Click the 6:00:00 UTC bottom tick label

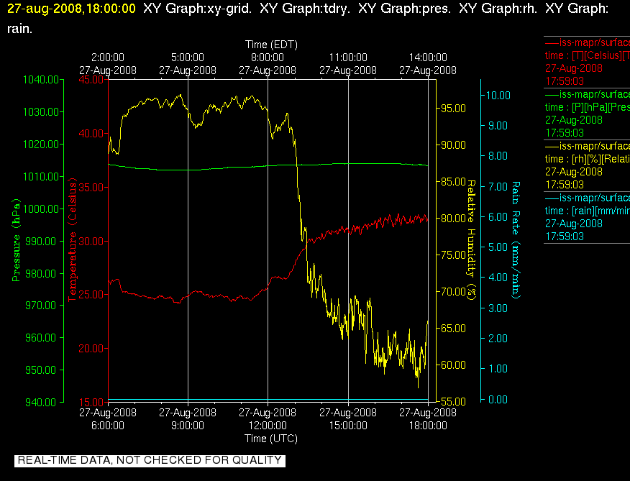pyautogui.click(x=108, y=426)
